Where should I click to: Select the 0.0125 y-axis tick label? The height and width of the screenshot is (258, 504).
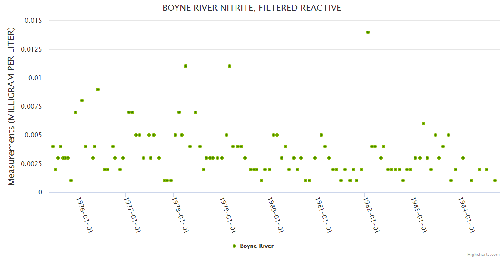coord(31,49)
